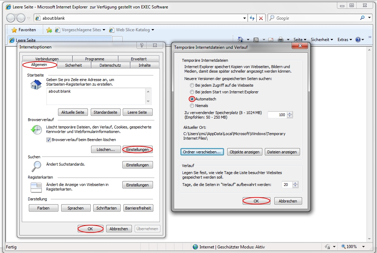This screenshot has height=253, width=377.
Task: Click the 'Leere Seite' browser tab
Action: click(60, 40)
